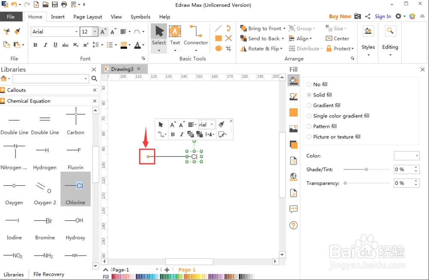Open the Arial font name dropdown
The width and height of the screenshot is (429, 280).
tap(76, 32)
